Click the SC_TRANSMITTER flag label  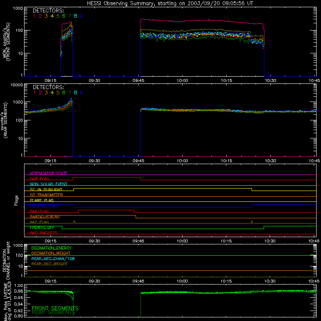click(x=46, y=195)
